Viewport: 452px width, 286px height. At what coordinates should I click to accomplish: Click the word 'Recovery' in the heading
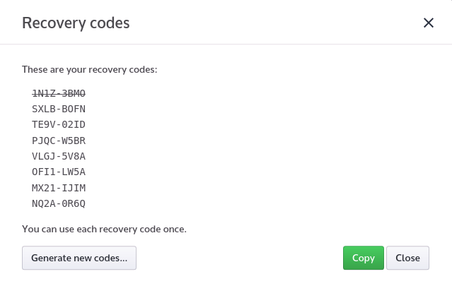(54, 23)
